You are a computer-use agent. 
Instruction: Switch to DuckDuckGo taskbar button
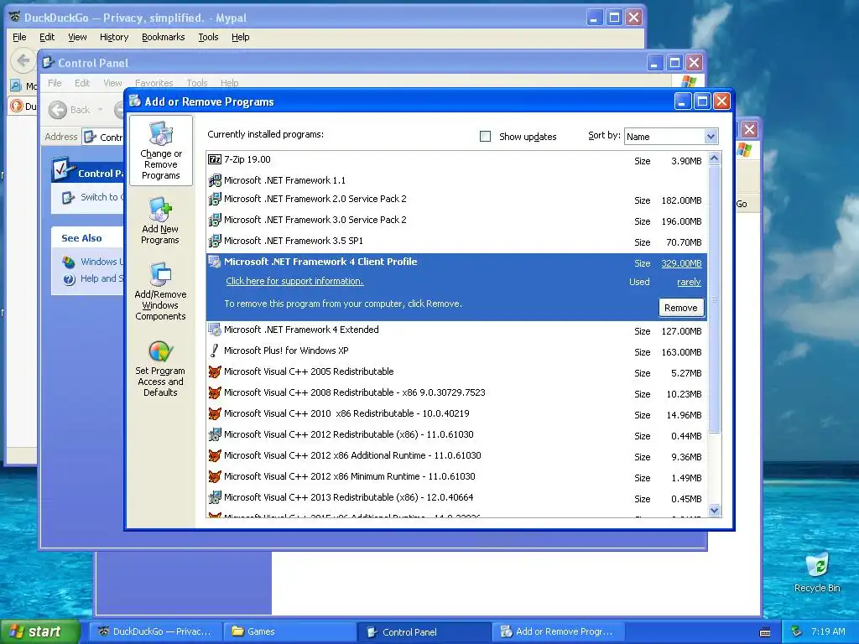click(155, 631)
